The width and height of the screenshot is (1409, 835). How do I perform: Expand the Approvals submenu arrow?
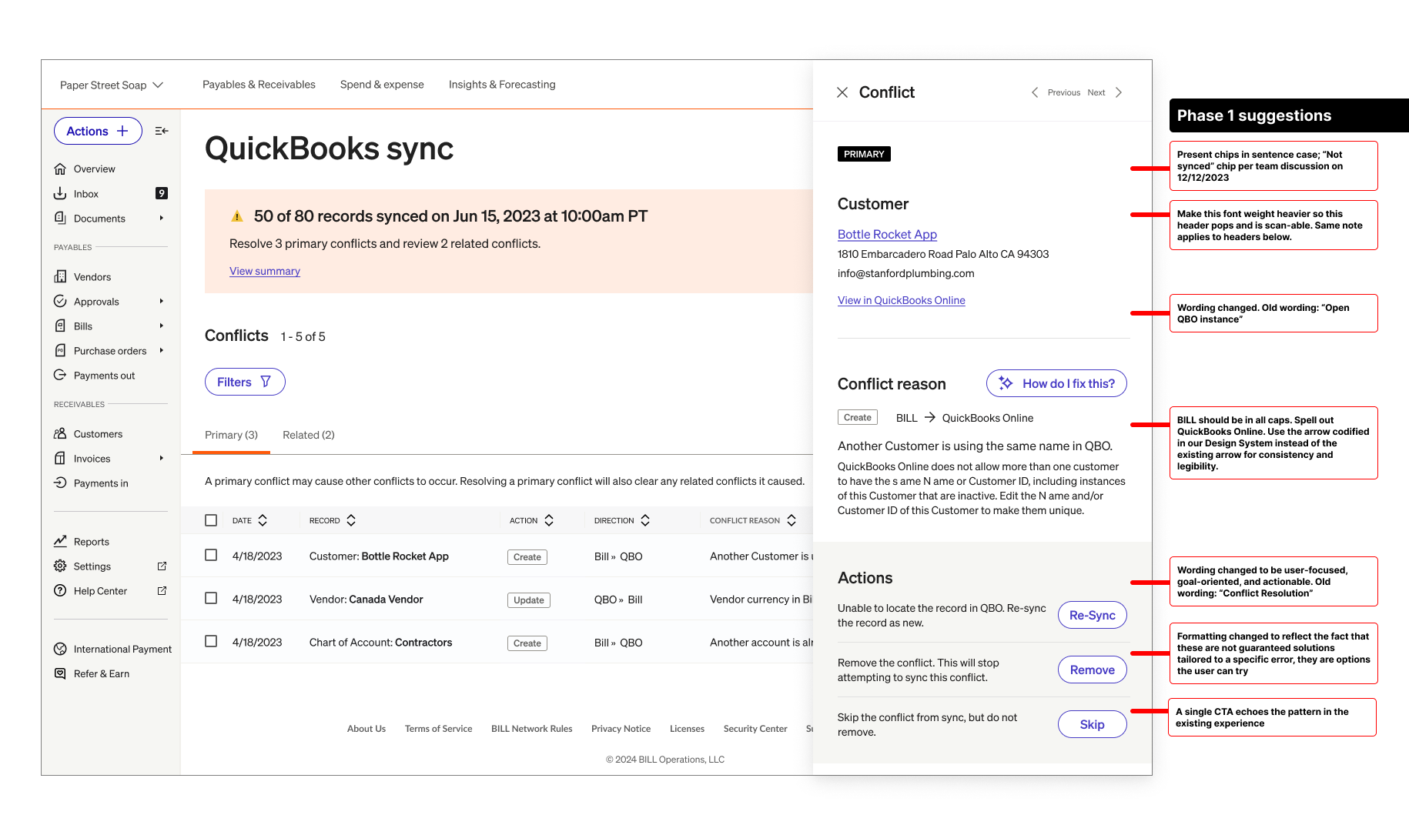[x=162, y=301]
